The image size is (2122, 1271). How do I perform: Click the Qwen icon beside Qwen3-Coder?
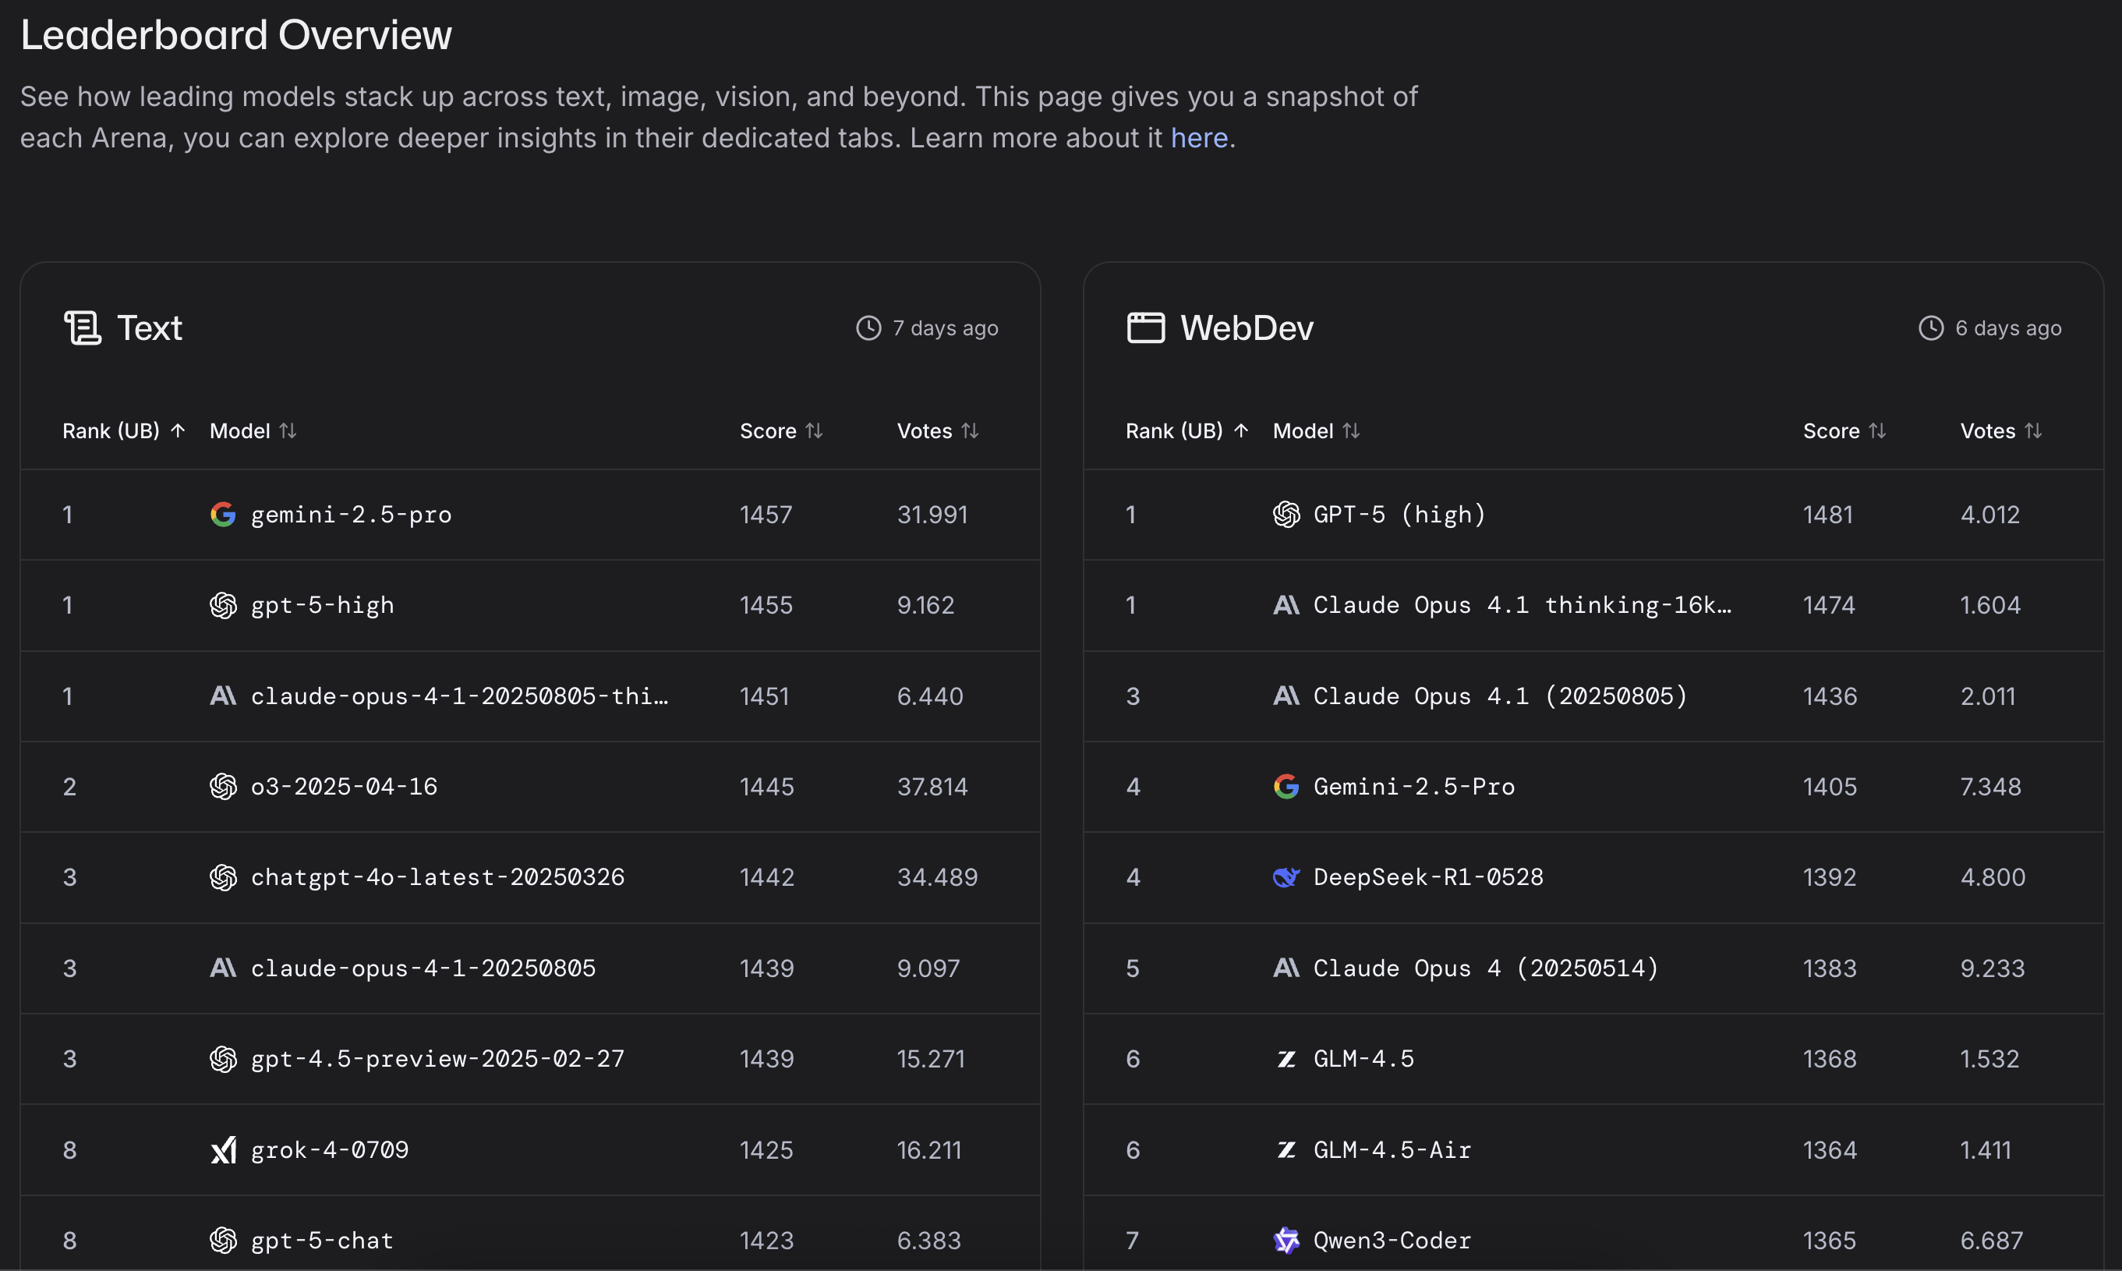point(1287,1240)
